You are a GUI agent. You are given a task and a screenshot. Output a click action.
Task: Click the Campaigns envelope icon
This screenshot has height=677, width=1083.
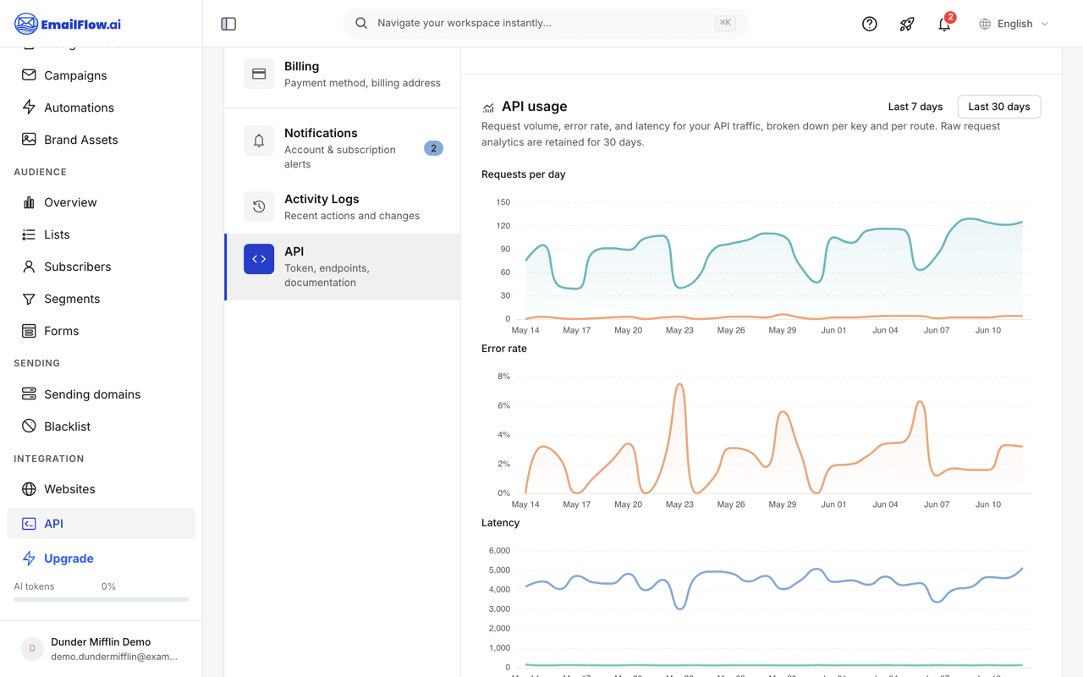[29, 74]
